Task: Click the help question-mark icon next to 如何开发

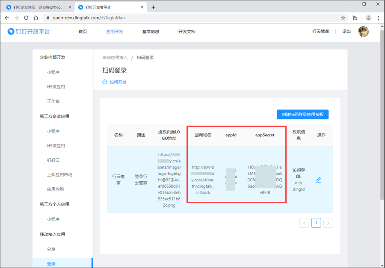Action: click(x=105, y=82)
